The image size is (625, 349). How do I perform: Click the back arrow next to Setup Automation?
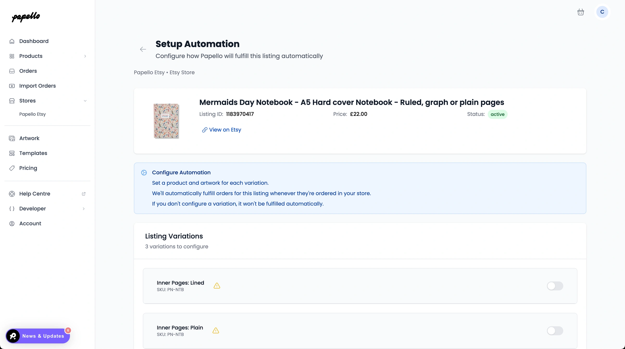[143, 49]
